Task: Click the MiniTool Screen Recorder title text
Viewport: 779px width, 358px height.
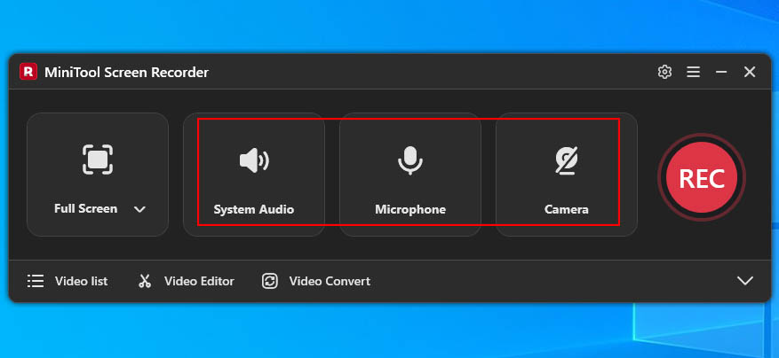Action: 127,73
